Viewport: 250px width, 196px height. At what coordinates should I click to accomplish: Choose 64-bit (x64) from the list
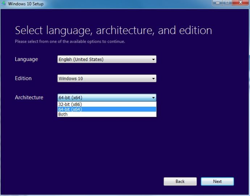coord(107,109)
